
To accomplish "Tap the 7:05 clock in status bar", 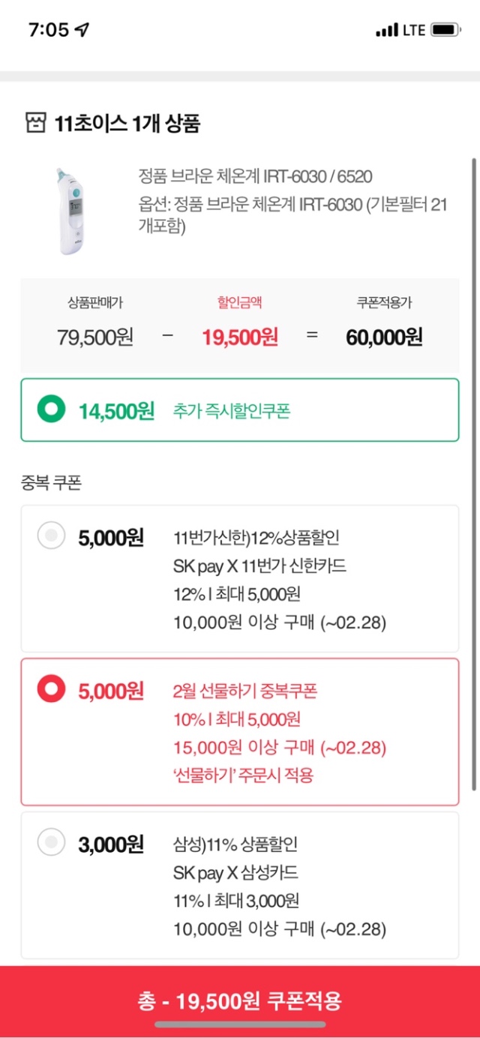I will click(x=49, y=30).
